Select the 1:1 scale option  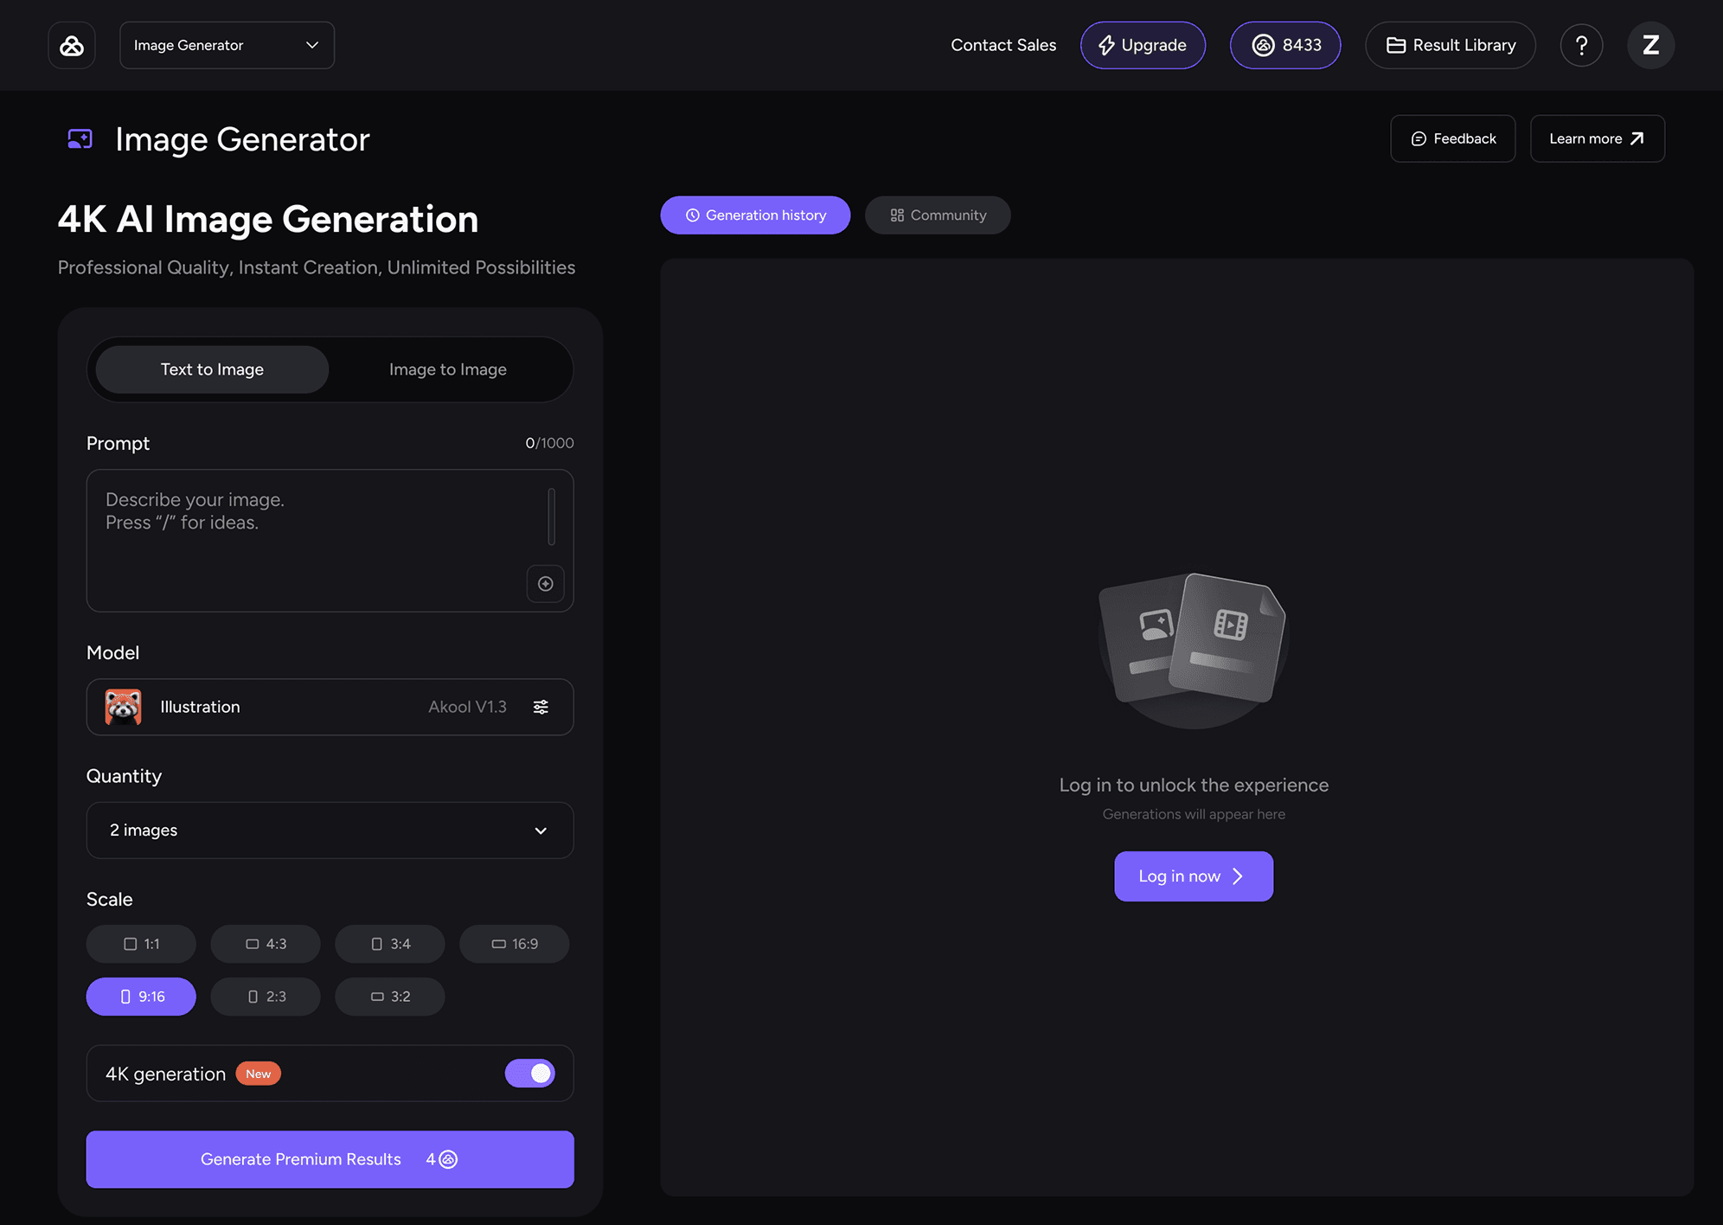tap(141, 944)
